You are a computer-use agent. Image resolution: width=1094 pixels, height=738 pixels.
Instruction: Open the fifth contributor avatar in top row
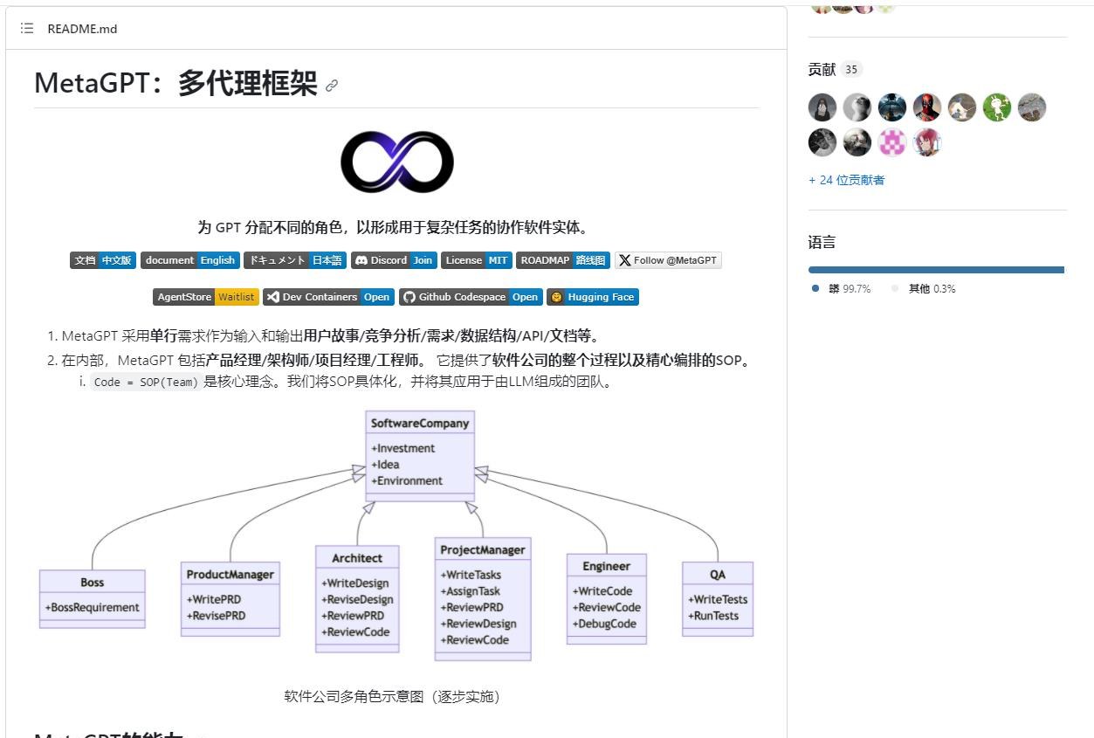tap(962, 107)
